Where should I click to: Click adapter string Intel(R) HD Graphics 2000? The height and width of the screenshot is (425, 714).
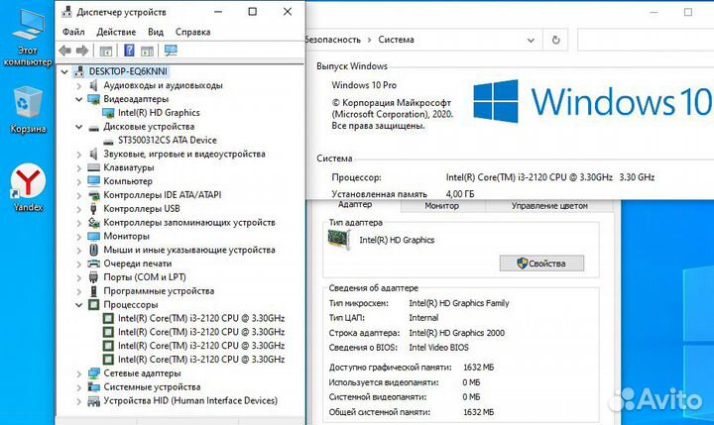point(457,333)
